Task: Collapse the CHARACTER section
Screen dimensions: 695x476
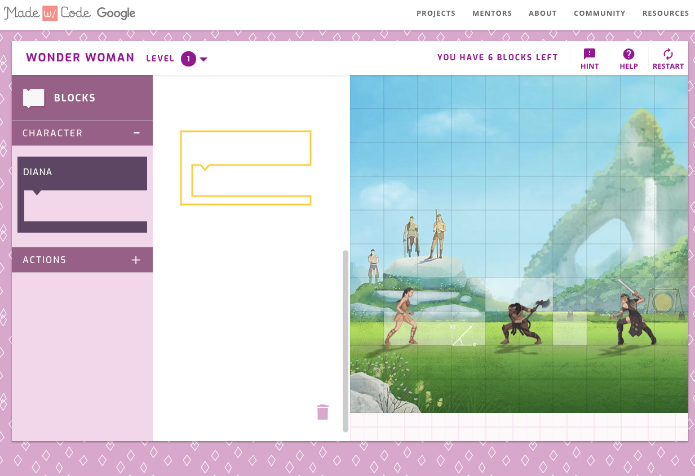Action: click(135, 133)
